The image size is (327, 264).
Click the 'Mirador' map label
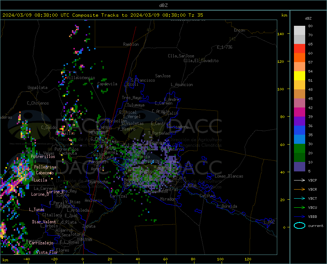pos(168,199)
